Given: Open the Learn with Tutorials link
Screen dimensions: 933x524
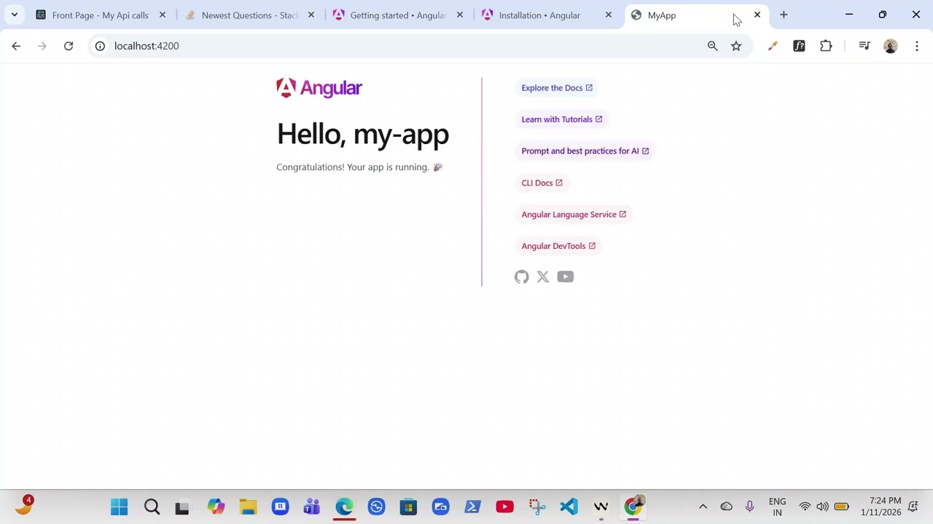Looking at the screenshot, I should 562,119.
